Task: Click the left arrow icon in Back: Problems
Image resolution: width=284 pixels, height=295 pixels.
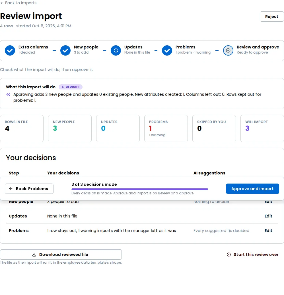Action: pyautogui.click(x=11, y=189)
